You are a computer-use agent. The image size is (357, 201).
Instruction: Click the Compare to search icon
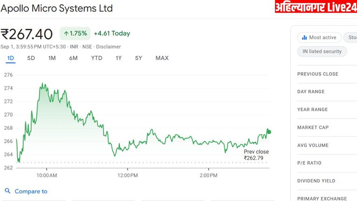click(7, 191)
